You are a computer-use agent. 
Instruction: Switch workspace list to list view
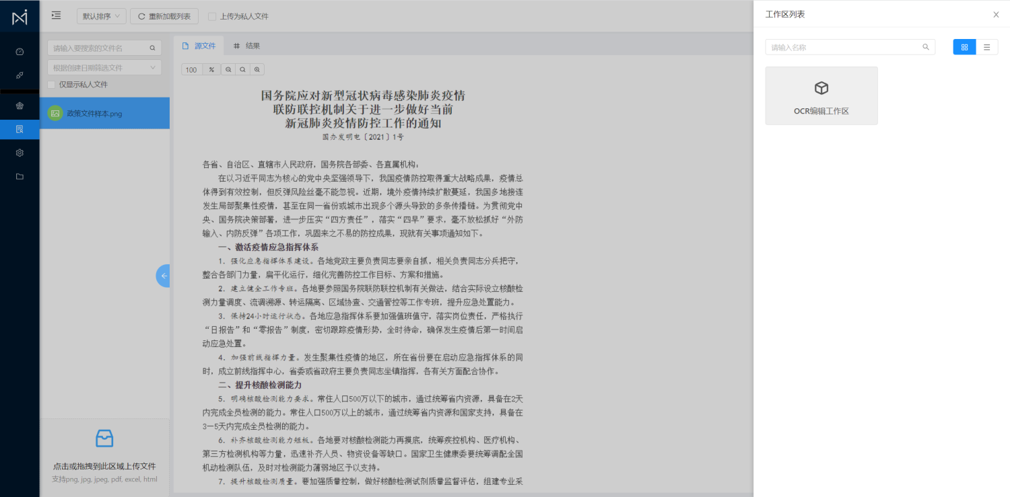click(986, 47)
